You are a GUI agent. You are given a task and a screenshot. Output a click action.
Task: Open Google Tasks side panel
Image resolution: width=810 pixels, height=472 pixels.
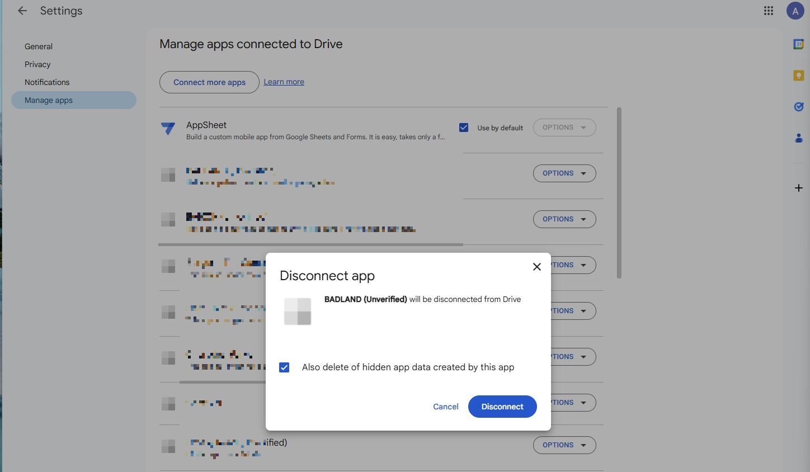tap(799, 106)
